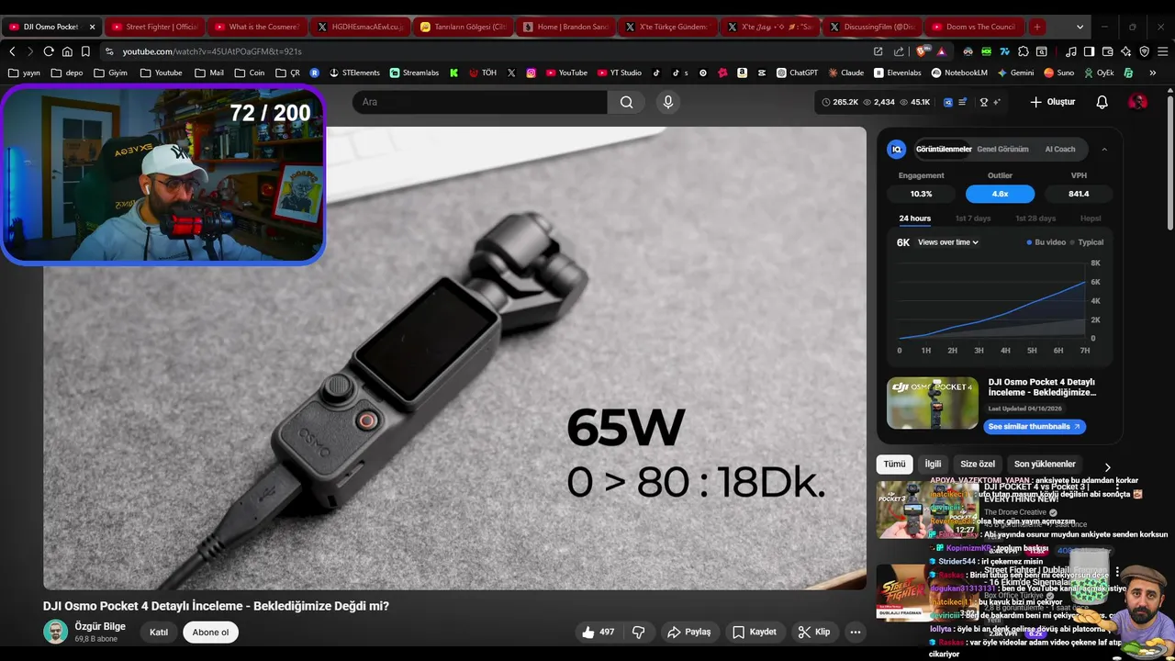
Task: Click the Kaydet save button
Action: coord(754,632)
